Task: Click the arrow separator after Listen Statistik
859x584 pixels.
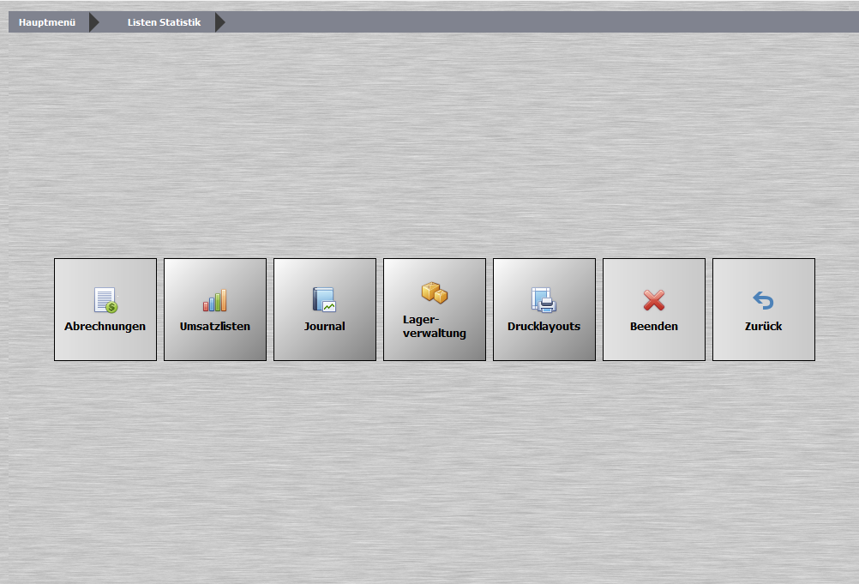Action: click(x=220, y=22)
